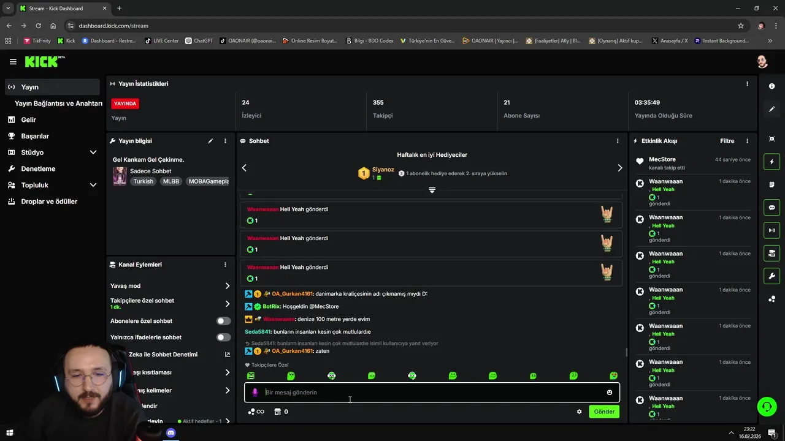Open Yayın İstatistikleri three-dot menu
785x441 pixels.
pos(747,84)
